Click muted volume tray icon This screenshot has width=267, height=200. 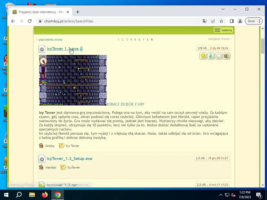coord(233,195)
